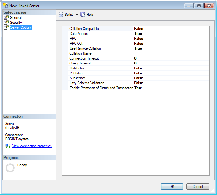Toggle the Data Access True value
This screenshot has height=195, width=217.
click(138, 34)
